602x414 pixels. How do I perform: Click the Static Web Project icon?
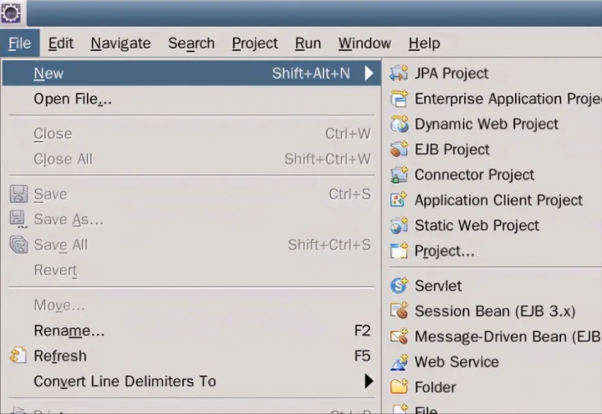click(399, 225)
